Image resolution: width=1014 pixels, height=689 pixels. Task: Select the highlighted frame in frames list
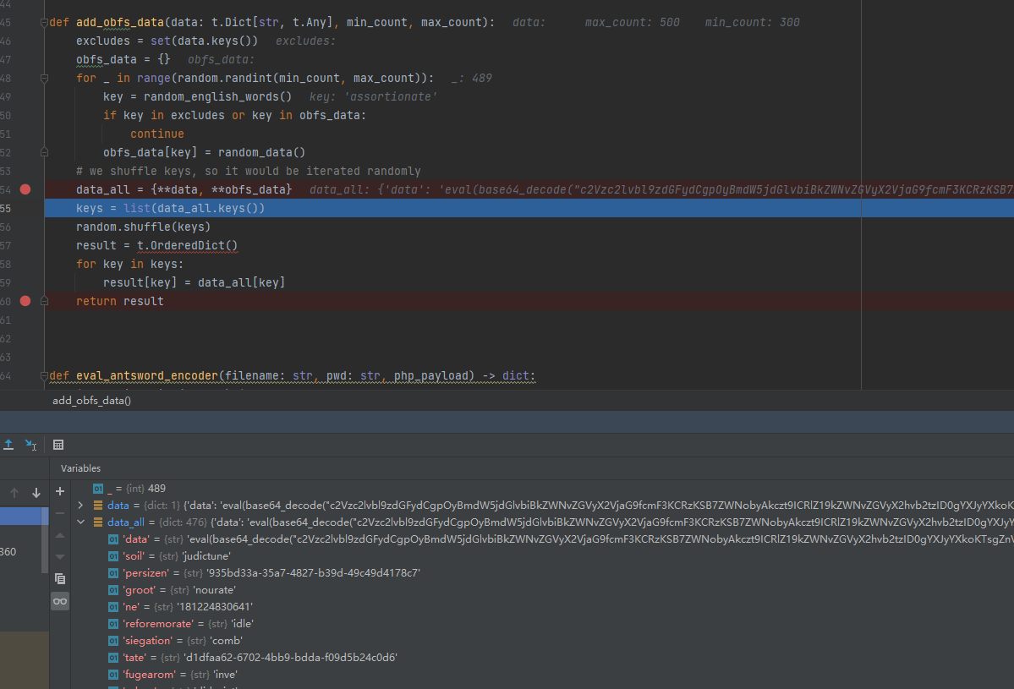click(20, 516)
